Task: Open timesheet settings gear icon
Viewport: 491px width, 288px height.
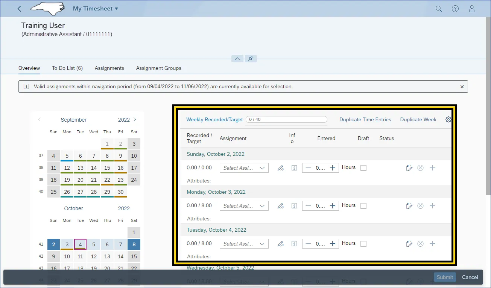Action: coord(448,119)
